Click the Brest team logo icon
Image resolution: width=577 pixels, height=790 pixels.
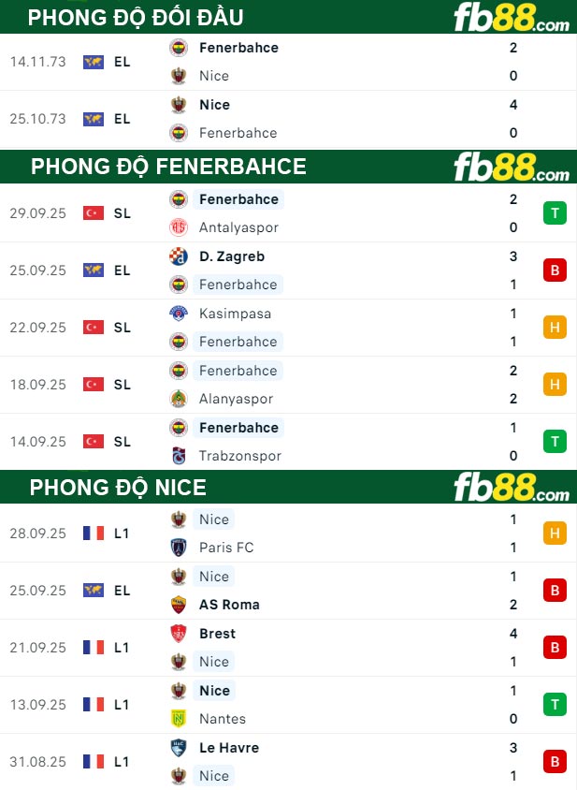[178, 634]
